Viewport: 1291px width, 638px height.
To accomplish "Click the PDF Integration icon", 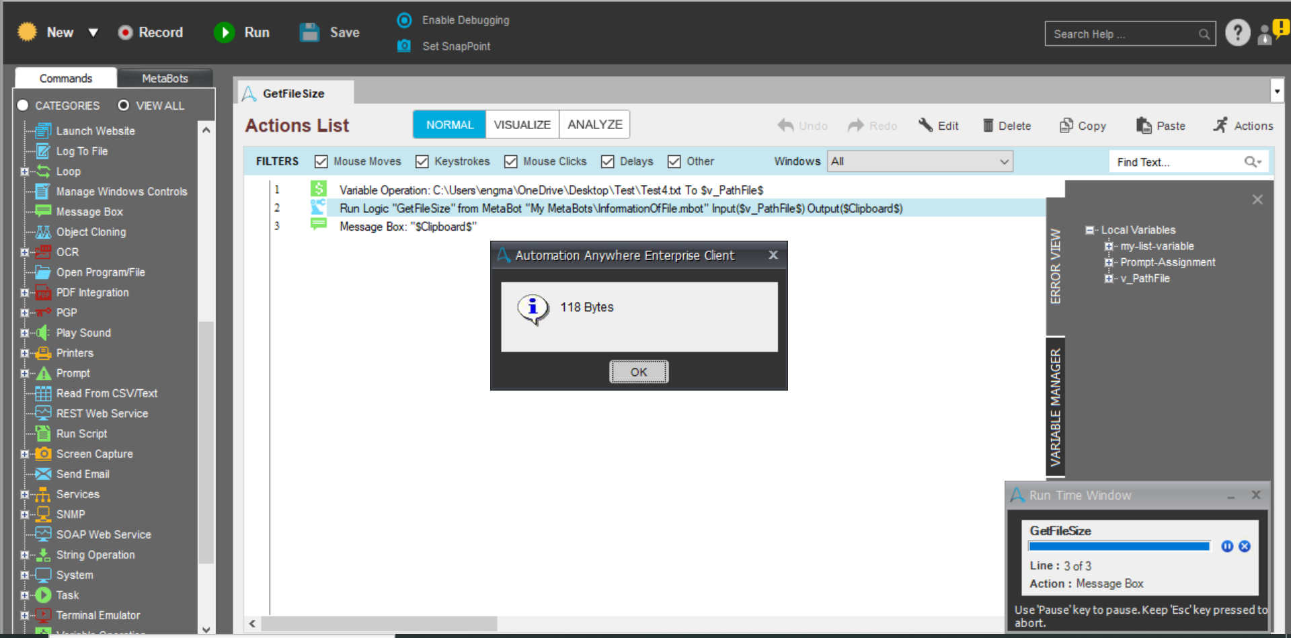I will click(43, 292).
